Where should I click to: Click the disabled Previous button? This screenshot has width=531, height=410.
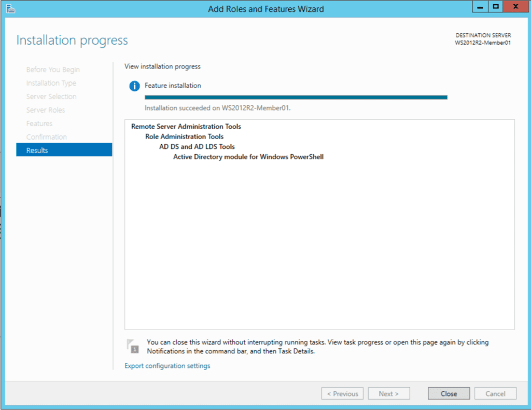tap(342, 393)
